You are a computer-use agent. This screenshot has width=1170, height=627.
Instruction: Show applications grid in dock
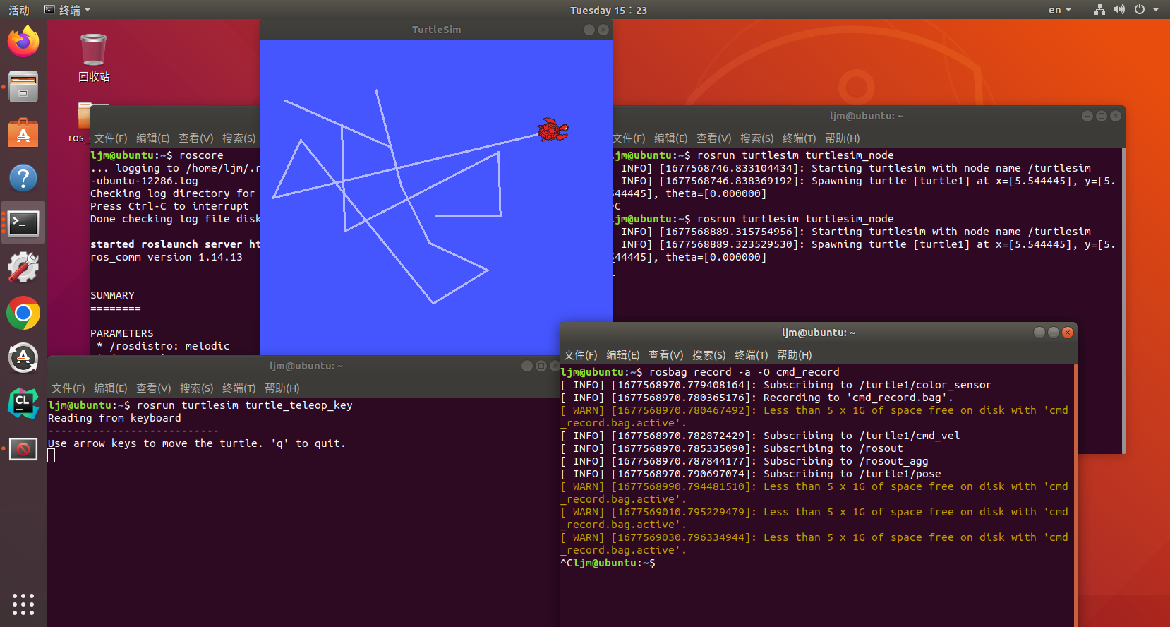click(23, 604)
